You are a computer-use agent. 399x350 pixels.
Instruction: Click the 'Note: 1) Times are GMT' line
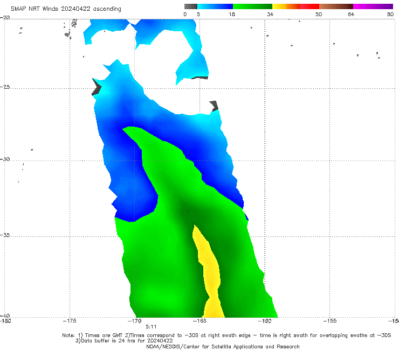[x=226, y=335]
